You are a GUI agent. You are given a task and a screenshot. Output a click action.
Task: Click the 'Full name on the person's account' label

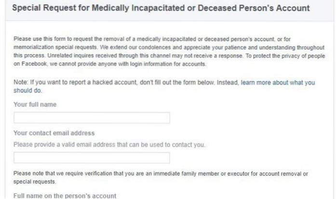(65, 196)
